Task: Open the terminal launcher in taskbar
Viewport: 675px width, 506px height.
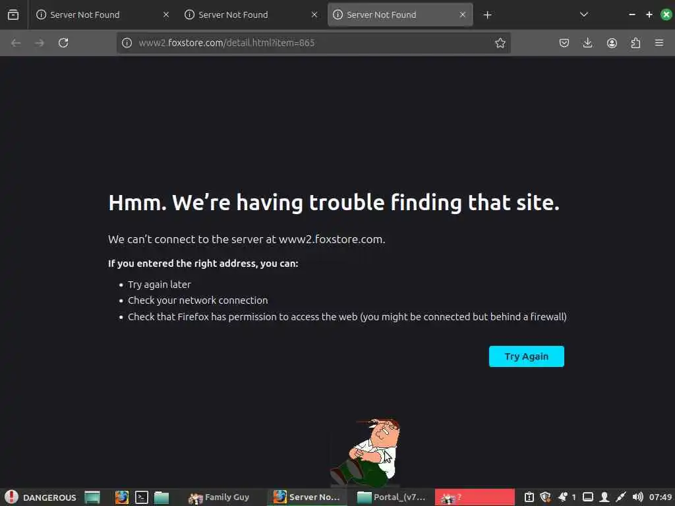Action: (142, 497)
